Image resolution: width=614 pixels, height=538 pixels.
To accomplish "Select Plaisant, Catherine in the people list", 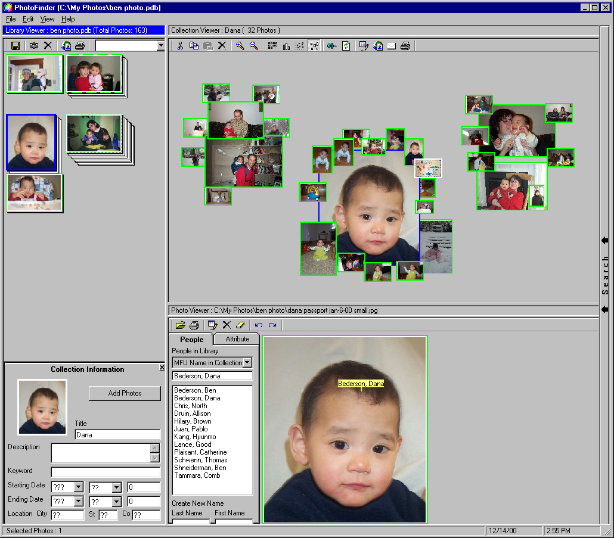I will [200, 452].
